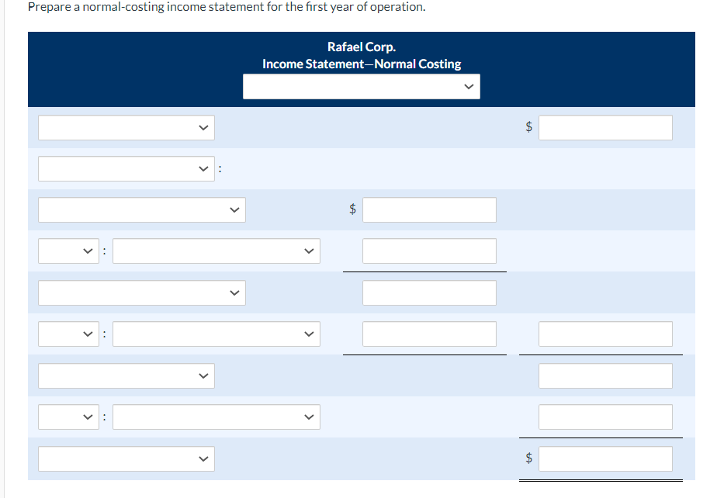
Task: Open the period dropdown under Income Statement title
Action: pyautogui.click(x=362, y=86)
